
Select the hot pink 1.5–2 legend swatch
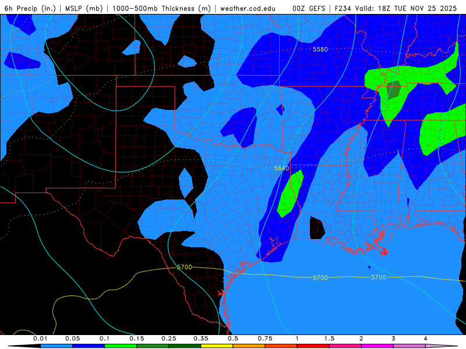345,346
